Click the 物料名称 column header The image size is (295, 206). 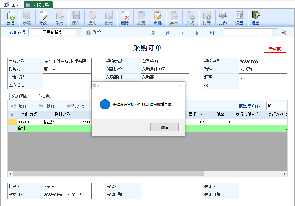[x=62, y=115]
